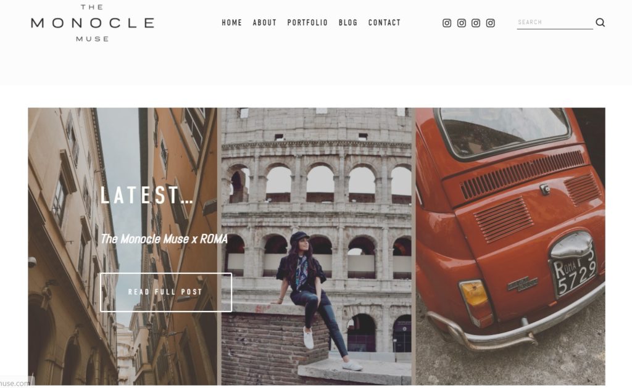Select the Roman street buildings photo
Screen dimensions: 632x388
click(x=123, y=246)
